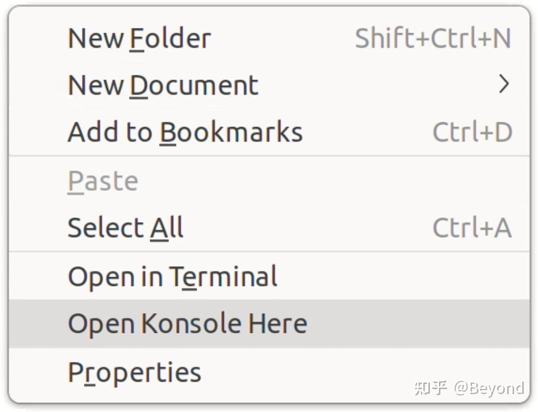Click the grayed-out Paste entry
The image size is (538, 412).
point(102,180)
